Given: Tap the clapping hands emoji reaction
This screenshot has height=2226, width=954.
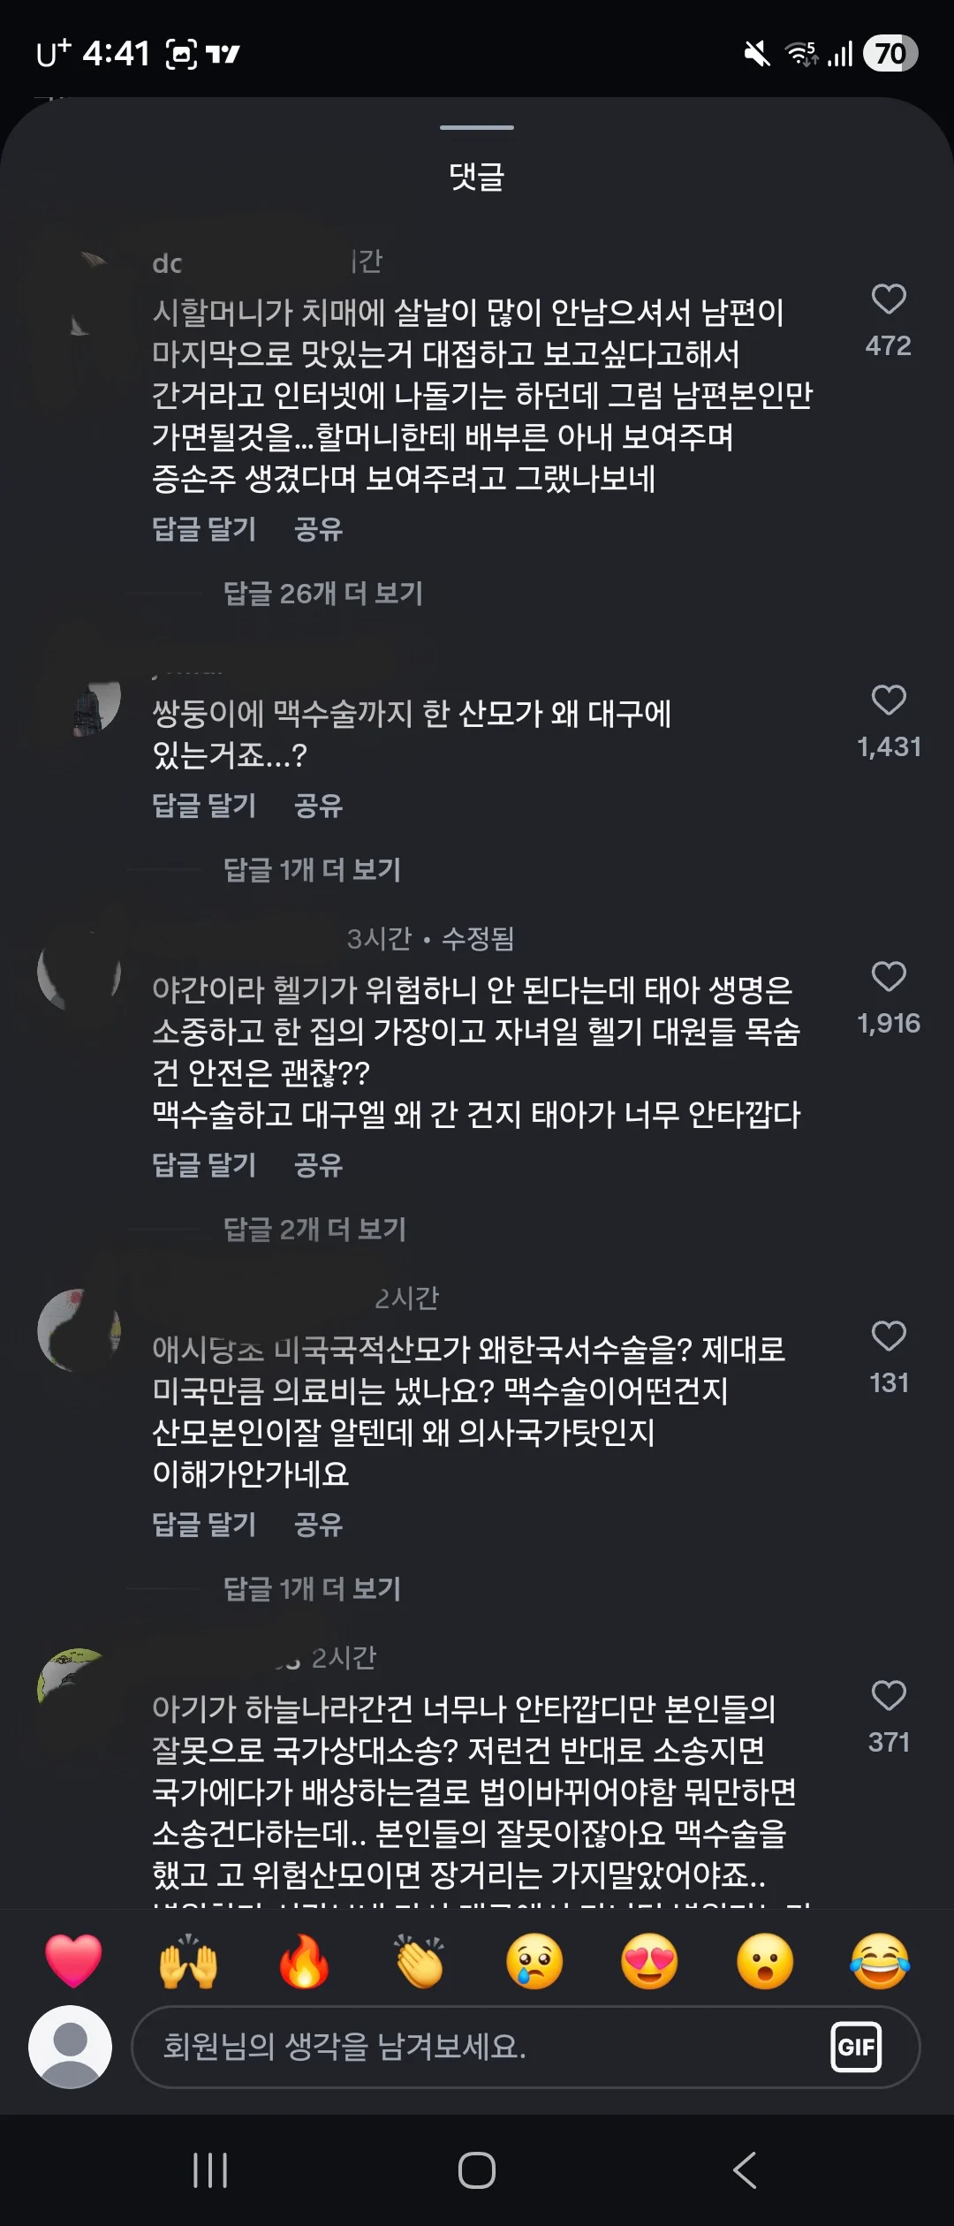Looking at the screenshot, I should click(x=420, y=1961).
